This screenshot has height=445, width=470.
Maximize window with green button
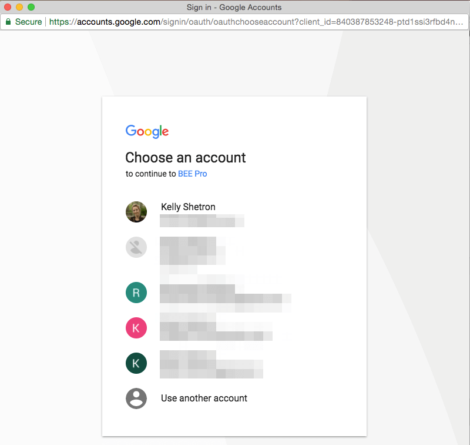(x=31, y=7)
